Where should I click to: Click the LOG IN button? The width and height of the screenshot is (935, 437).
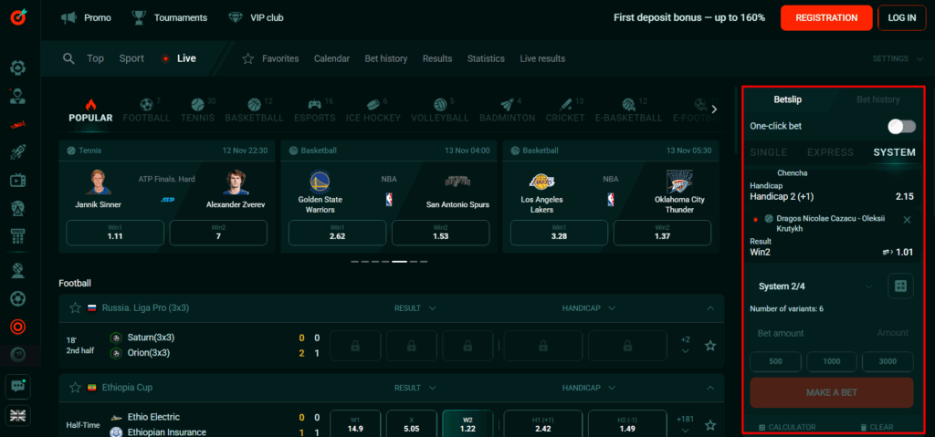(x=901, y=18)
